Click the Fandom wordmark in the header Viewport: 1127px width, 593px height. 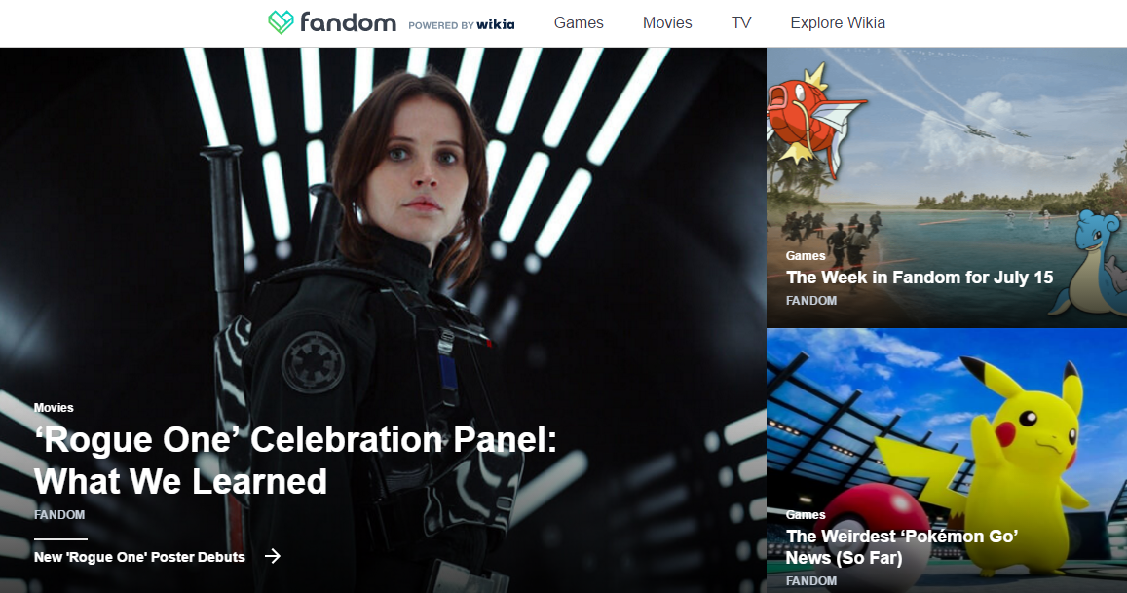click(348, 22)
